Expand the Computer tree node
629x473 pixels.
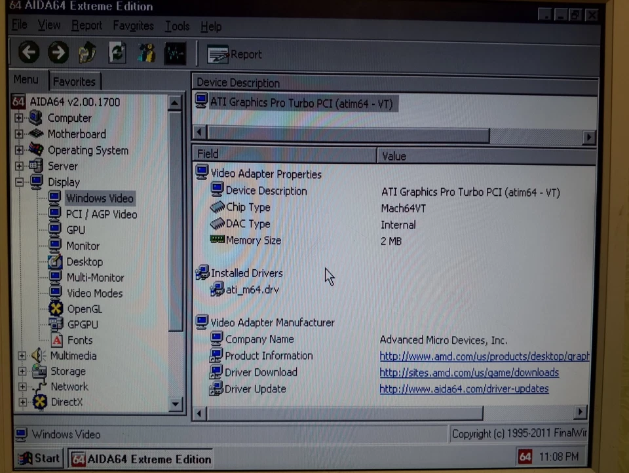click(x=18, y=118)
